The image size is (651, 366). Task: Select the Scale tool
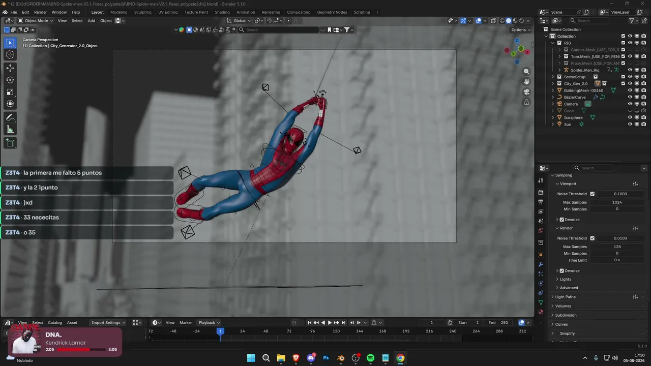point(10,92)
